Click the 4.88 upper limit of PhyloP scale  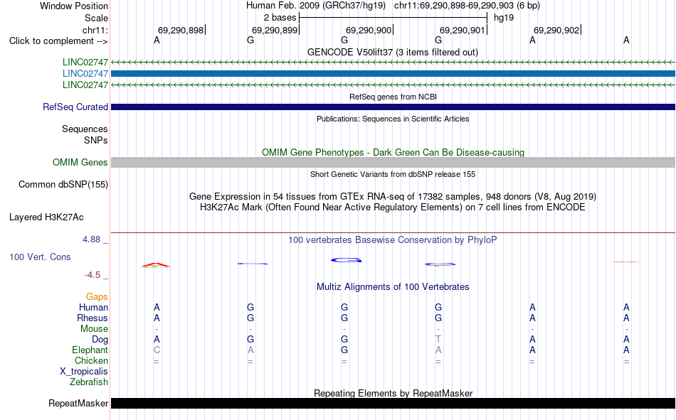[91, 239]
